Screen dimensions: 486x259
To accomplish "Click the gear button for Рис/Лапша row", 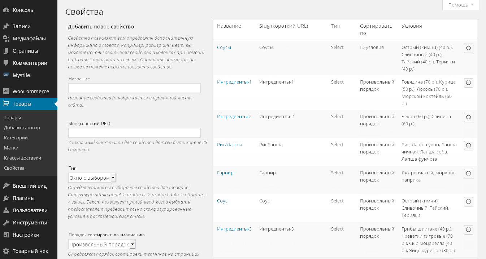I will pos(468,146).
